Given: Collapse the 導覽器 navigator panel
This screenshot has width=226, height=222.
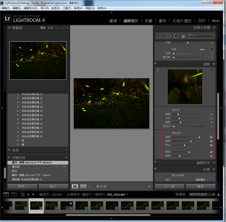Looking at the screenshot, I should (9, 28).
